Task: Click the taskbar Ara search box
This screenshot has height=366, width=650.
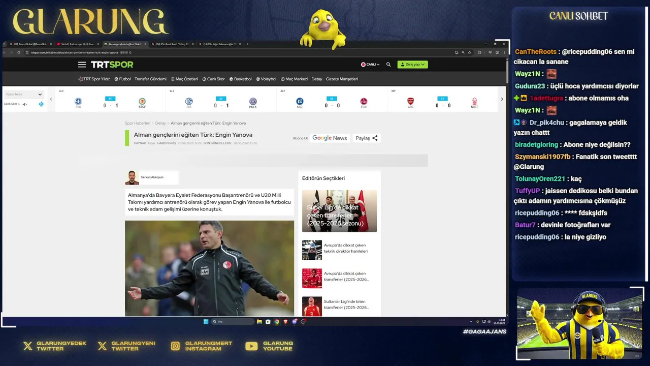Action: pyautogui.click(x=233, y=321)
